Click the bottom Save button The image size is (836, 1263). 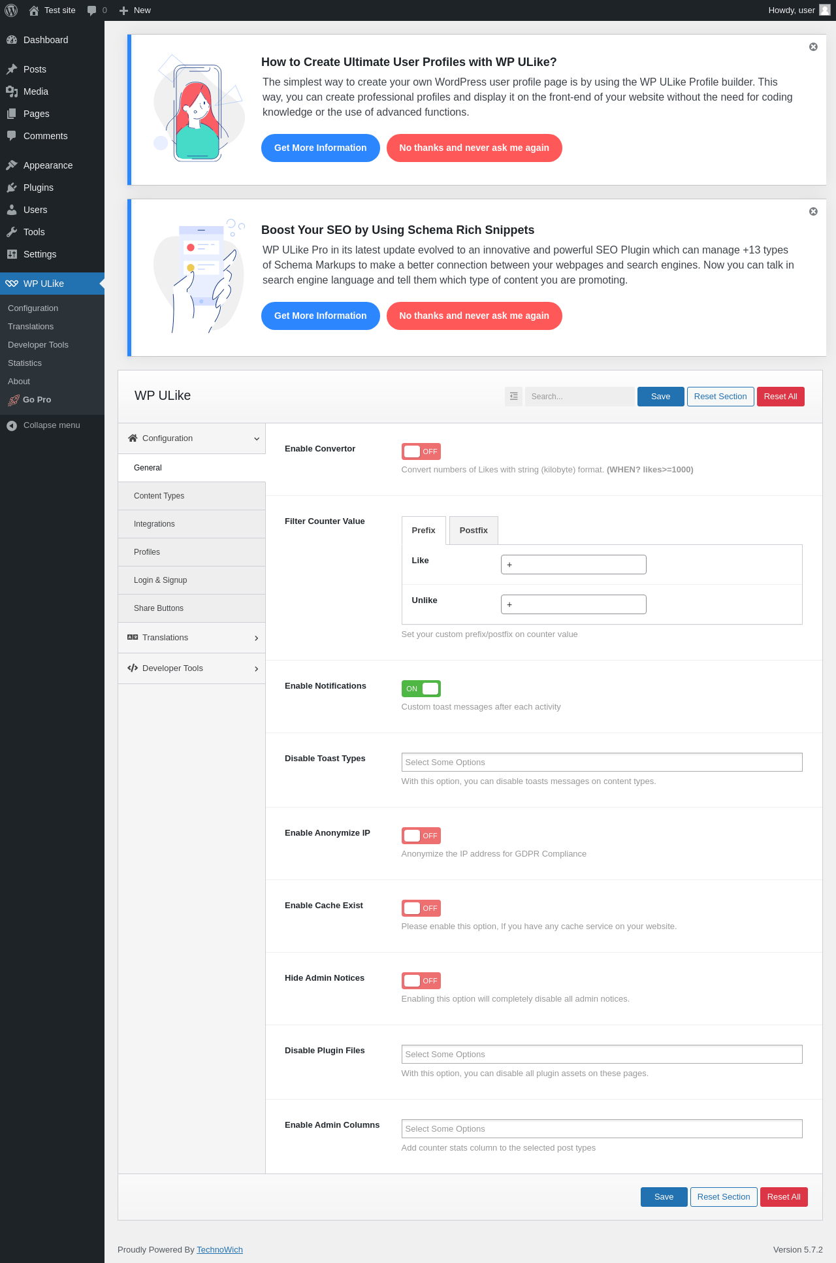tap(664, 1197)
